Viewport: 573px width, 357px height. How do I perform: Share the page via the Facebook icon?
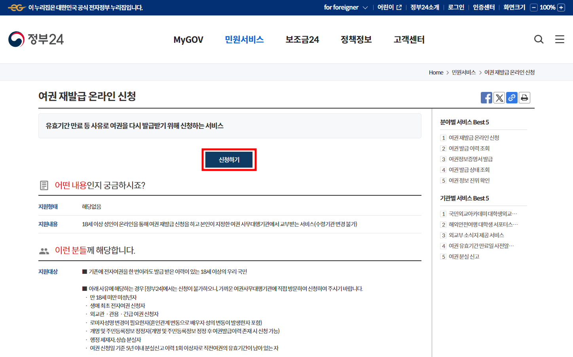(486, 97)
